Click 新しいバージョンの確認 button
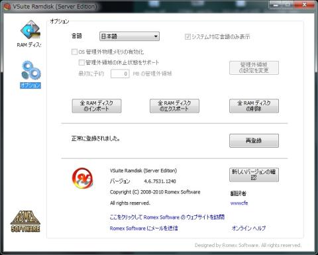This screenshot has width=318, height=255. pos(254,175)
